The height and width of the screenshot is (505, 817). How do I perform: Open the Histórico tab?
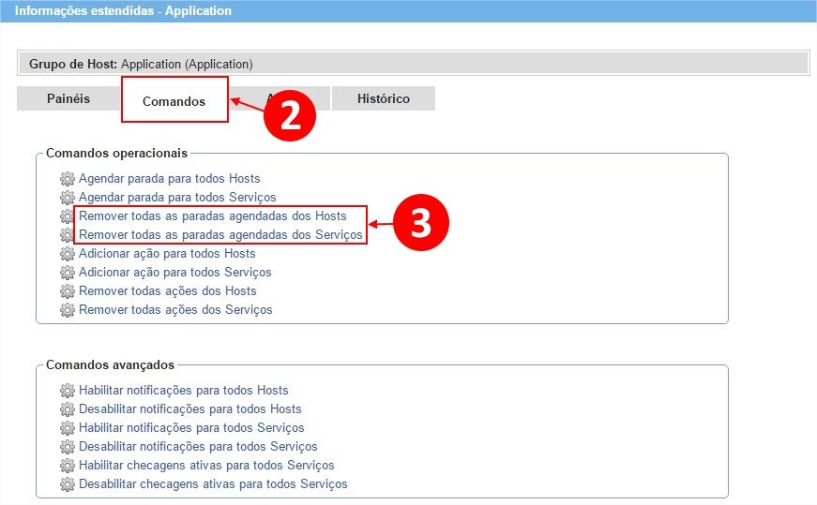(383, 98)
